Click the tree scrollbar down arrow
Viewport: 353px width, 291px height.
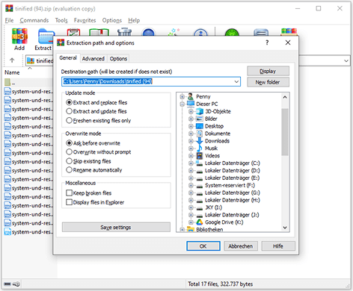[285, 228]
